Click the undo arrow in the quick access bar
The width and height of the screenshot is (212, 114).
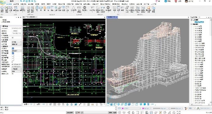[21, 1]
